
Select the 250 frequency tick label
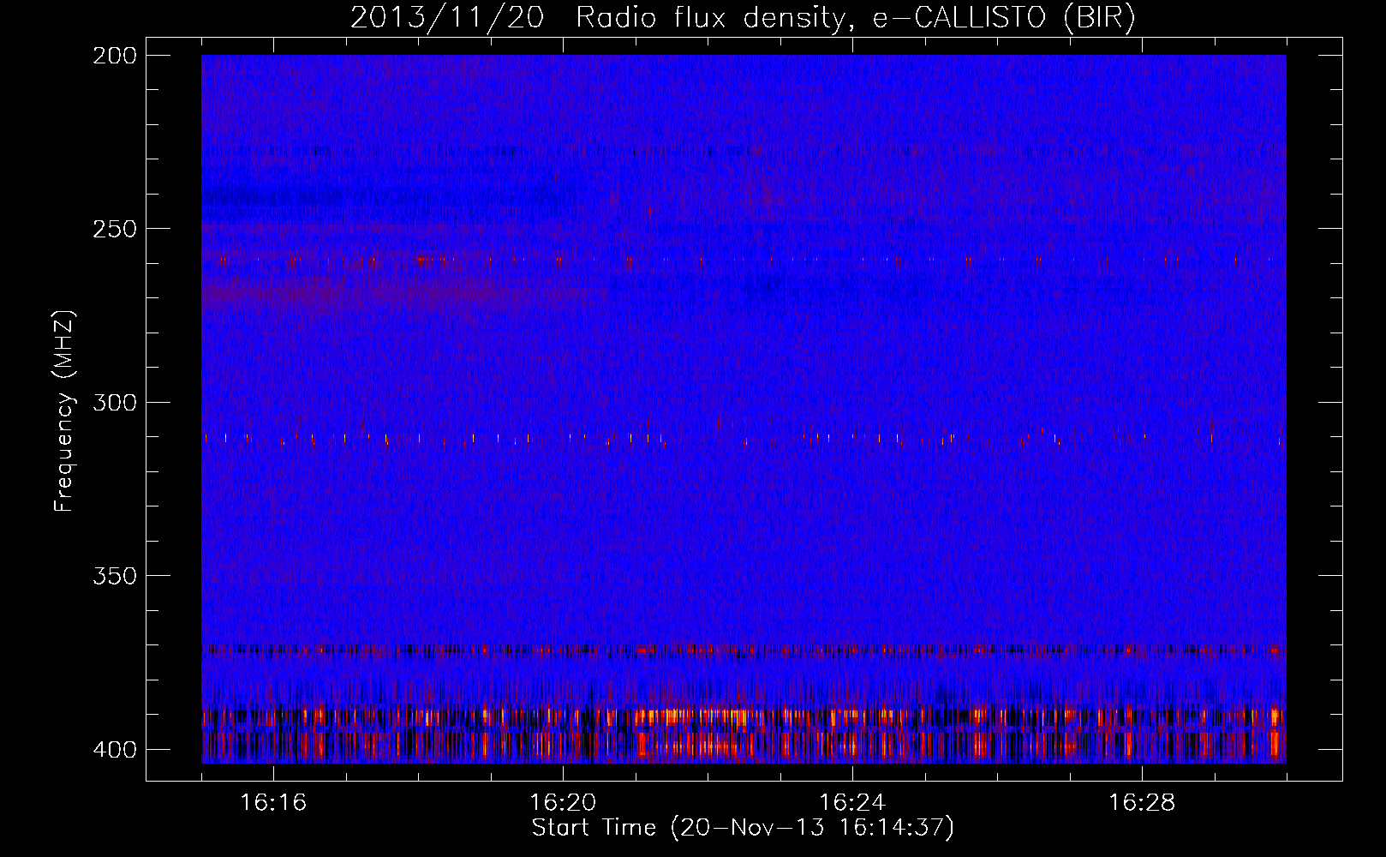[x=115, y=229]
